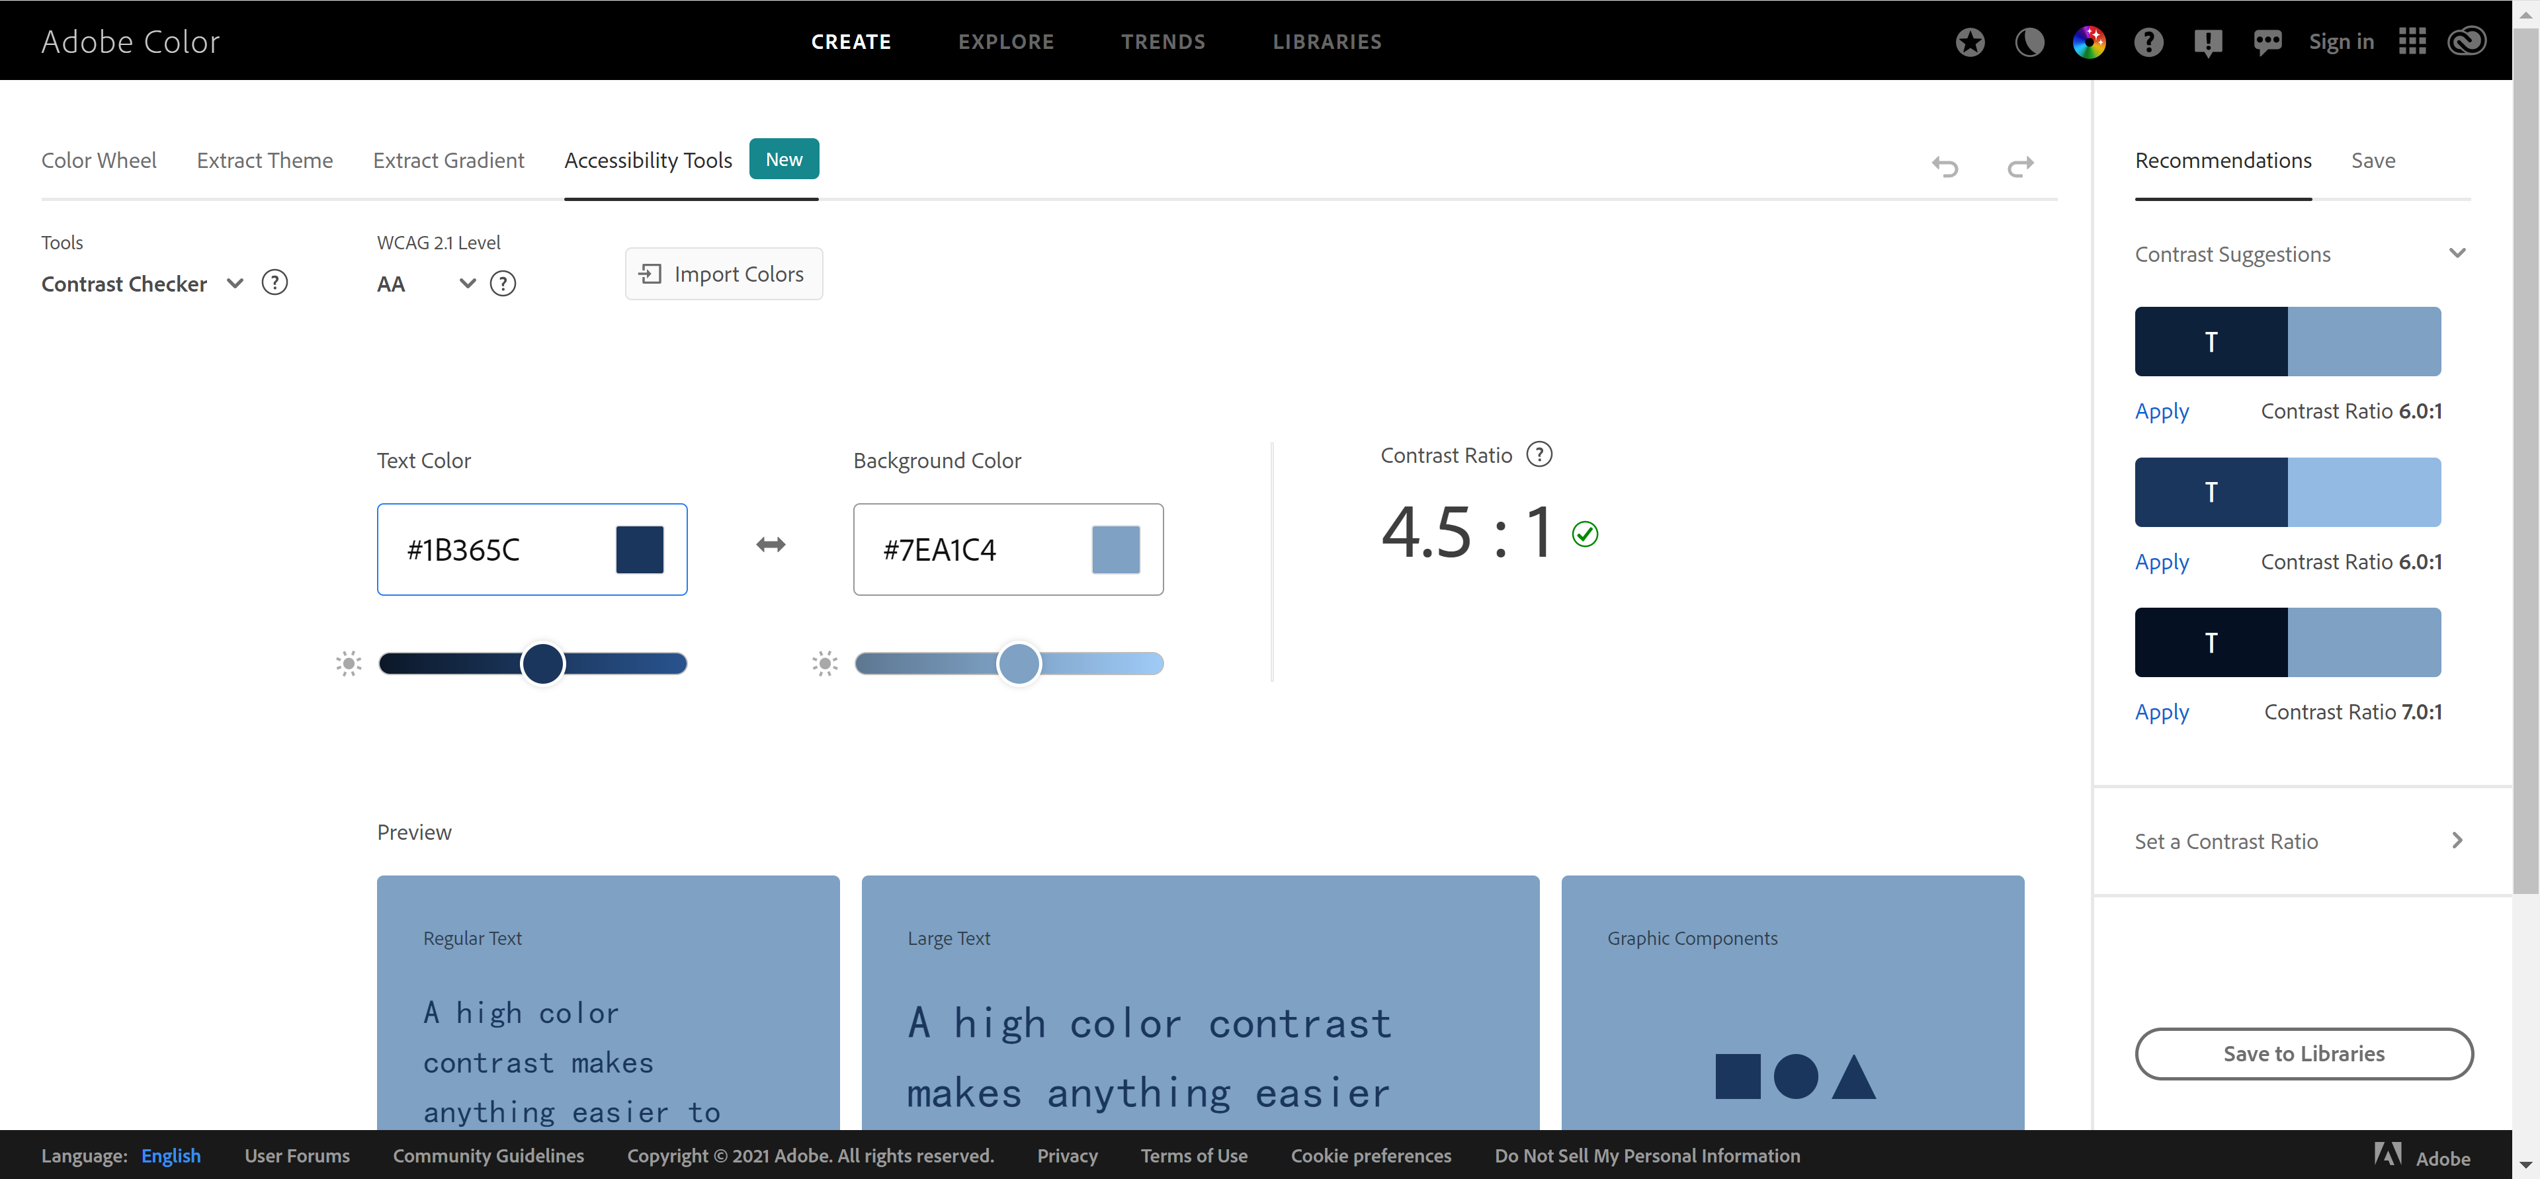Collapse the Contrast Suggestions section

point(2456,253)
